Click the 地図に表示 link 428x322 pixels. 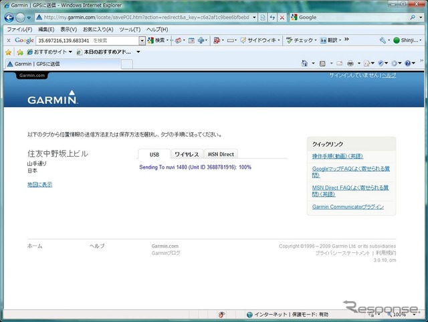[39, 185]
